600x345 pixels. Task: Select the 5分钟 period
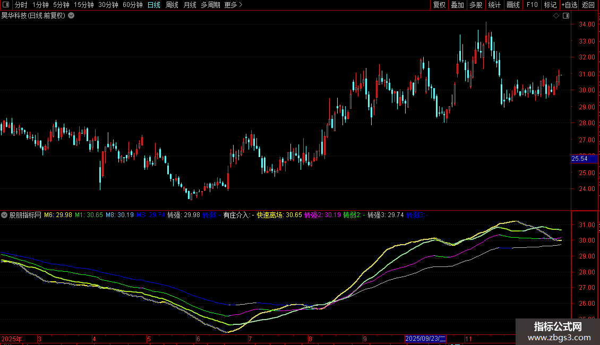(61, 5)
